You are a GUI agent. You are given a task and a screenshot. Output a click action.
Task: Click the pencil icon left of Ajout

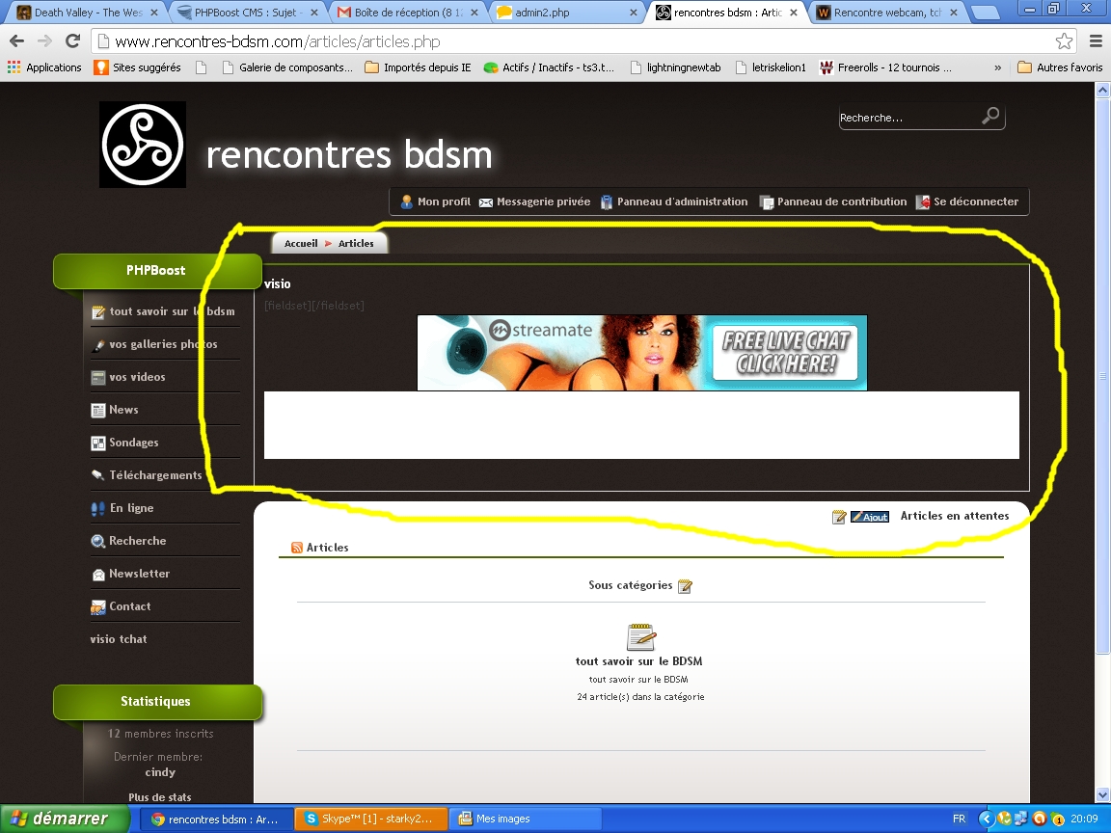[839, 517]
